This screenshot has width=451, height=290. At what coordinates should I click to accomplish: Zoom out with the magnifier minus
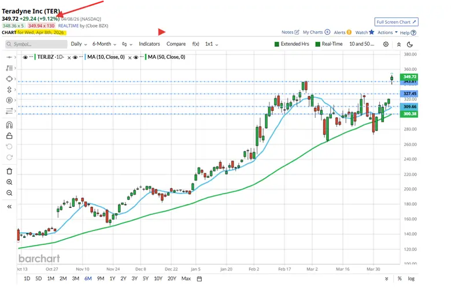click(x=9, y=193)
